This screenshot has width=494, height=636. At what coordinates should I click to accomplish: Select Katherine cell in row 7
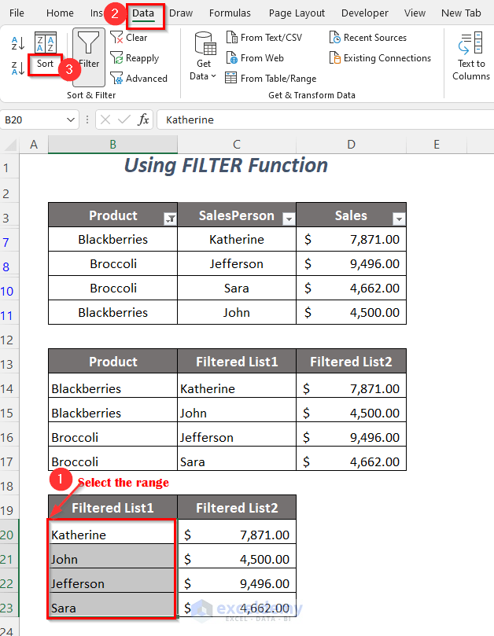tap(237, 239)
